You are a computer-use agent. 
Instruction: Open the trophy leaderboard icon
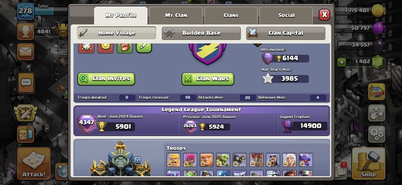(25, 32)
